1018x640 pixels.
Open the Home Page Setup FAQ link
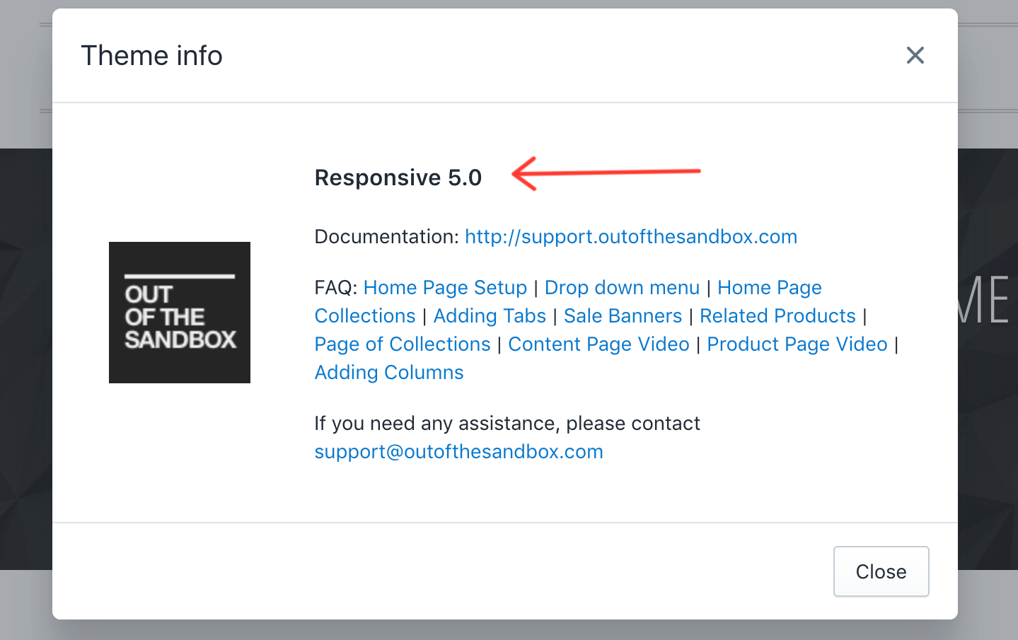click(x=445, y=288)
